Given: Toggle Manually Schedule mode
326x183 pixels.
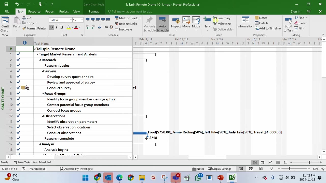Looking at the screenshot, I should pos(150,24).
